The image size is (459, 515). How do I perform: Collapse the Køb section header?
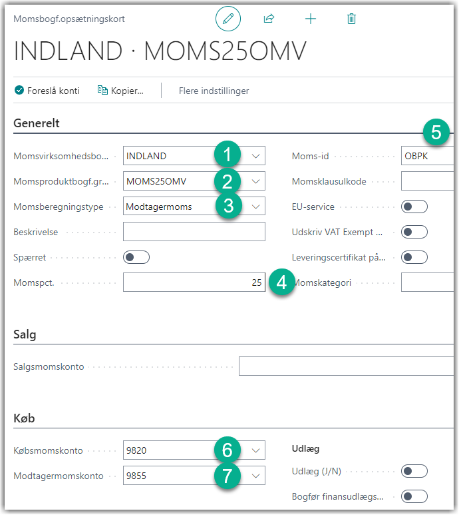pyautogui.click(x=24, y=418)
